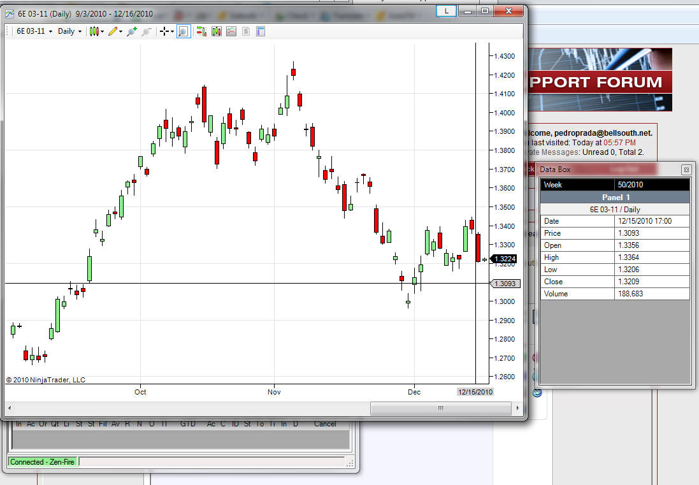Restore down the chart window
Image resolution: width=699 pixels, height=485 pixels.
[x=485, y=11]
